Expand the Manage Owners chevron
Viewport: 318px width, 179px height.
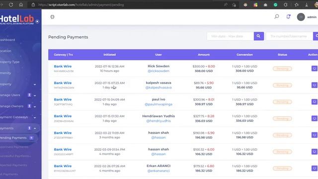coord(35,106)
